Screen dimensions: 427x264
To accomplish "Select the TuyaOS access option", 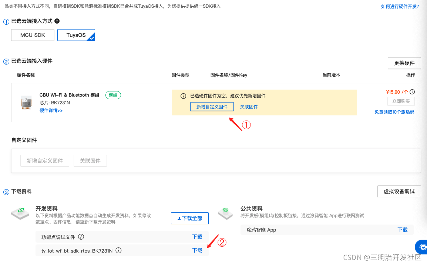I will pyautogui.click(x=76, y=35).
